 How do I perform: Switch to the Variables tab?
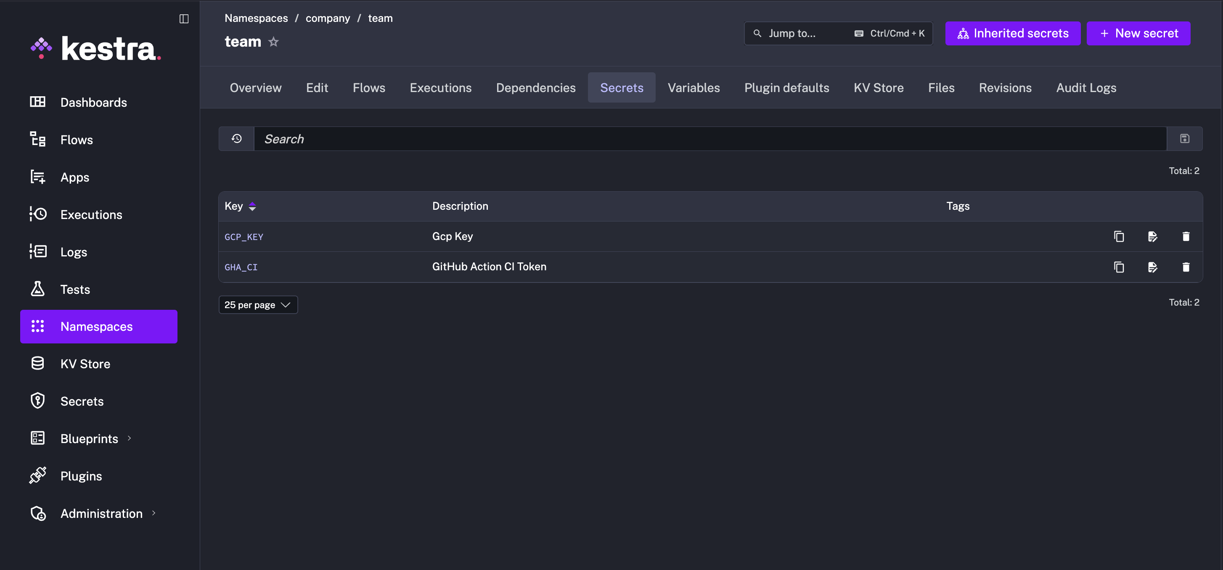click(694, 88)
